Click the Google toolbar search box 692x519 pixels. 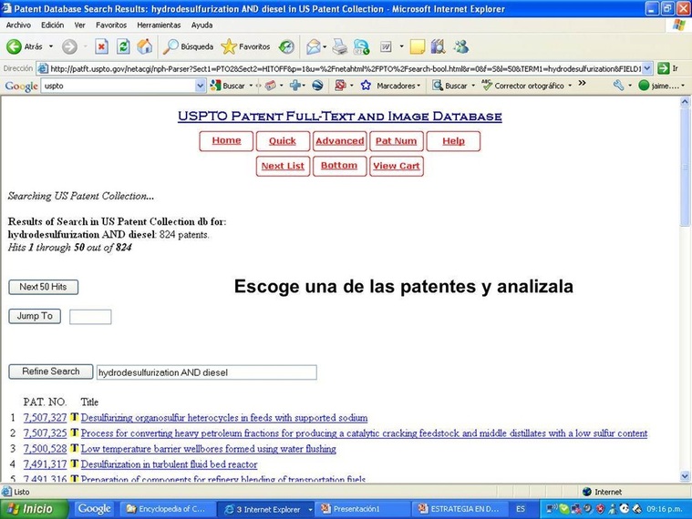(x=119, y=86)
